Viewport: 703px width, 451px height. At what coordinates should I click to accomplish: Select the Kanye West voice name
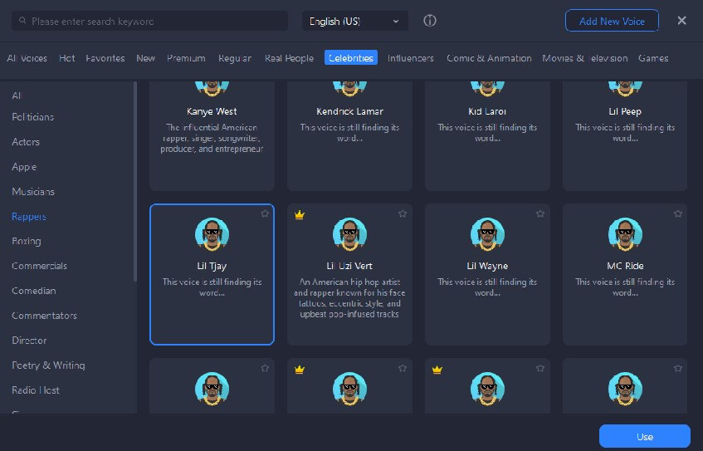[212, 111]
